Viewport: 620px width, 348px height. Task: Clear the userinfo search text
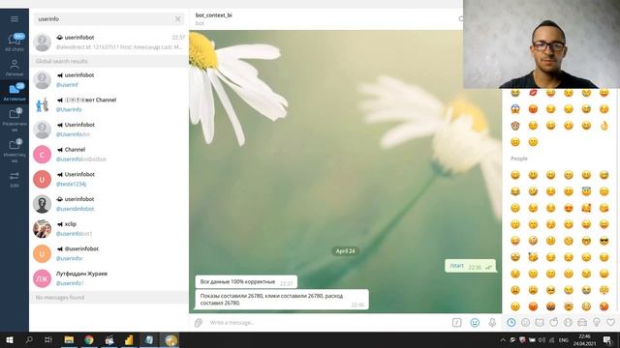click(x=178, y=19)
